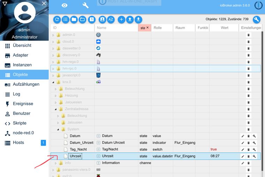
Task: Click the Hosts notification badge 1
Action: 43,143
